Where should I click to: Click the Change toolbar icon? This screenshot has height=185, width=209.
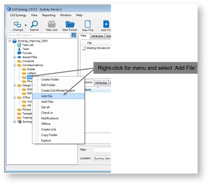[x=18, y=24]
